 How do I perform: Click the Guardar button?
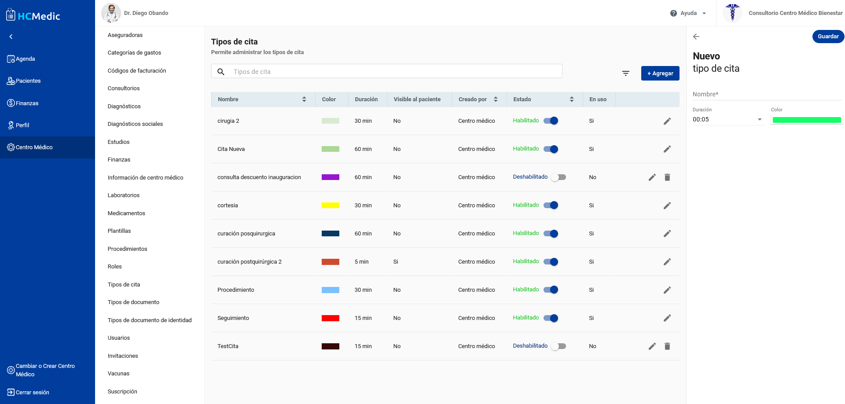pos(828,37)
